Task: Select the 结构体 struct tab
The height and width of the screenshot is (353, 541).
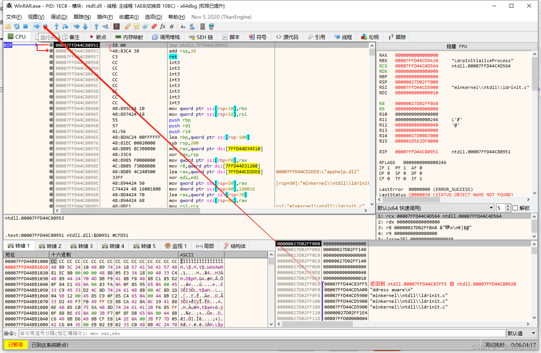Action: coord(235,246)
